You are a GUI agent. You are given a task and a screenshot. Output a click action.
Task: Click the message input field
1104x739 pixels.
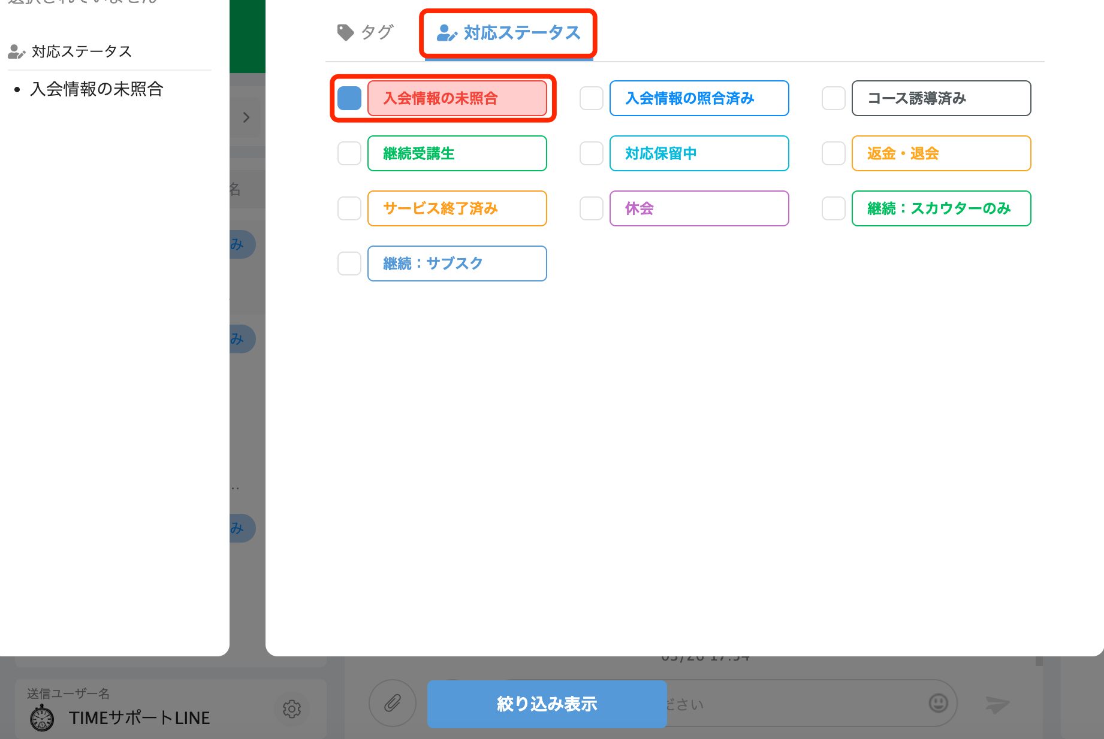pyautogui.click(x=779, y=704)
